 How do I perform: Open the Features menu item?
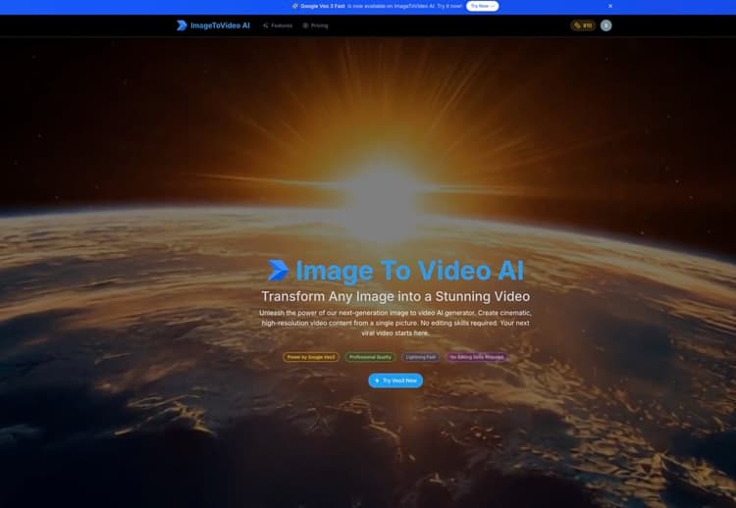(278, 25)
